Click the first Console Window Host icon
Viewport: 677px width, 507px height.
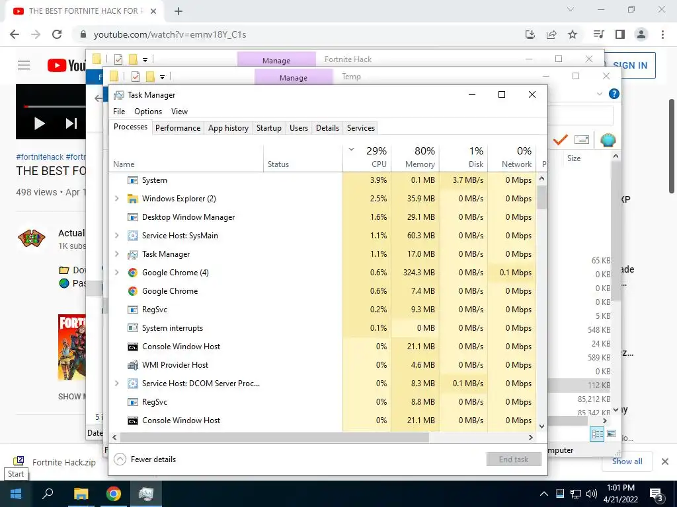(x=132, y=347)
